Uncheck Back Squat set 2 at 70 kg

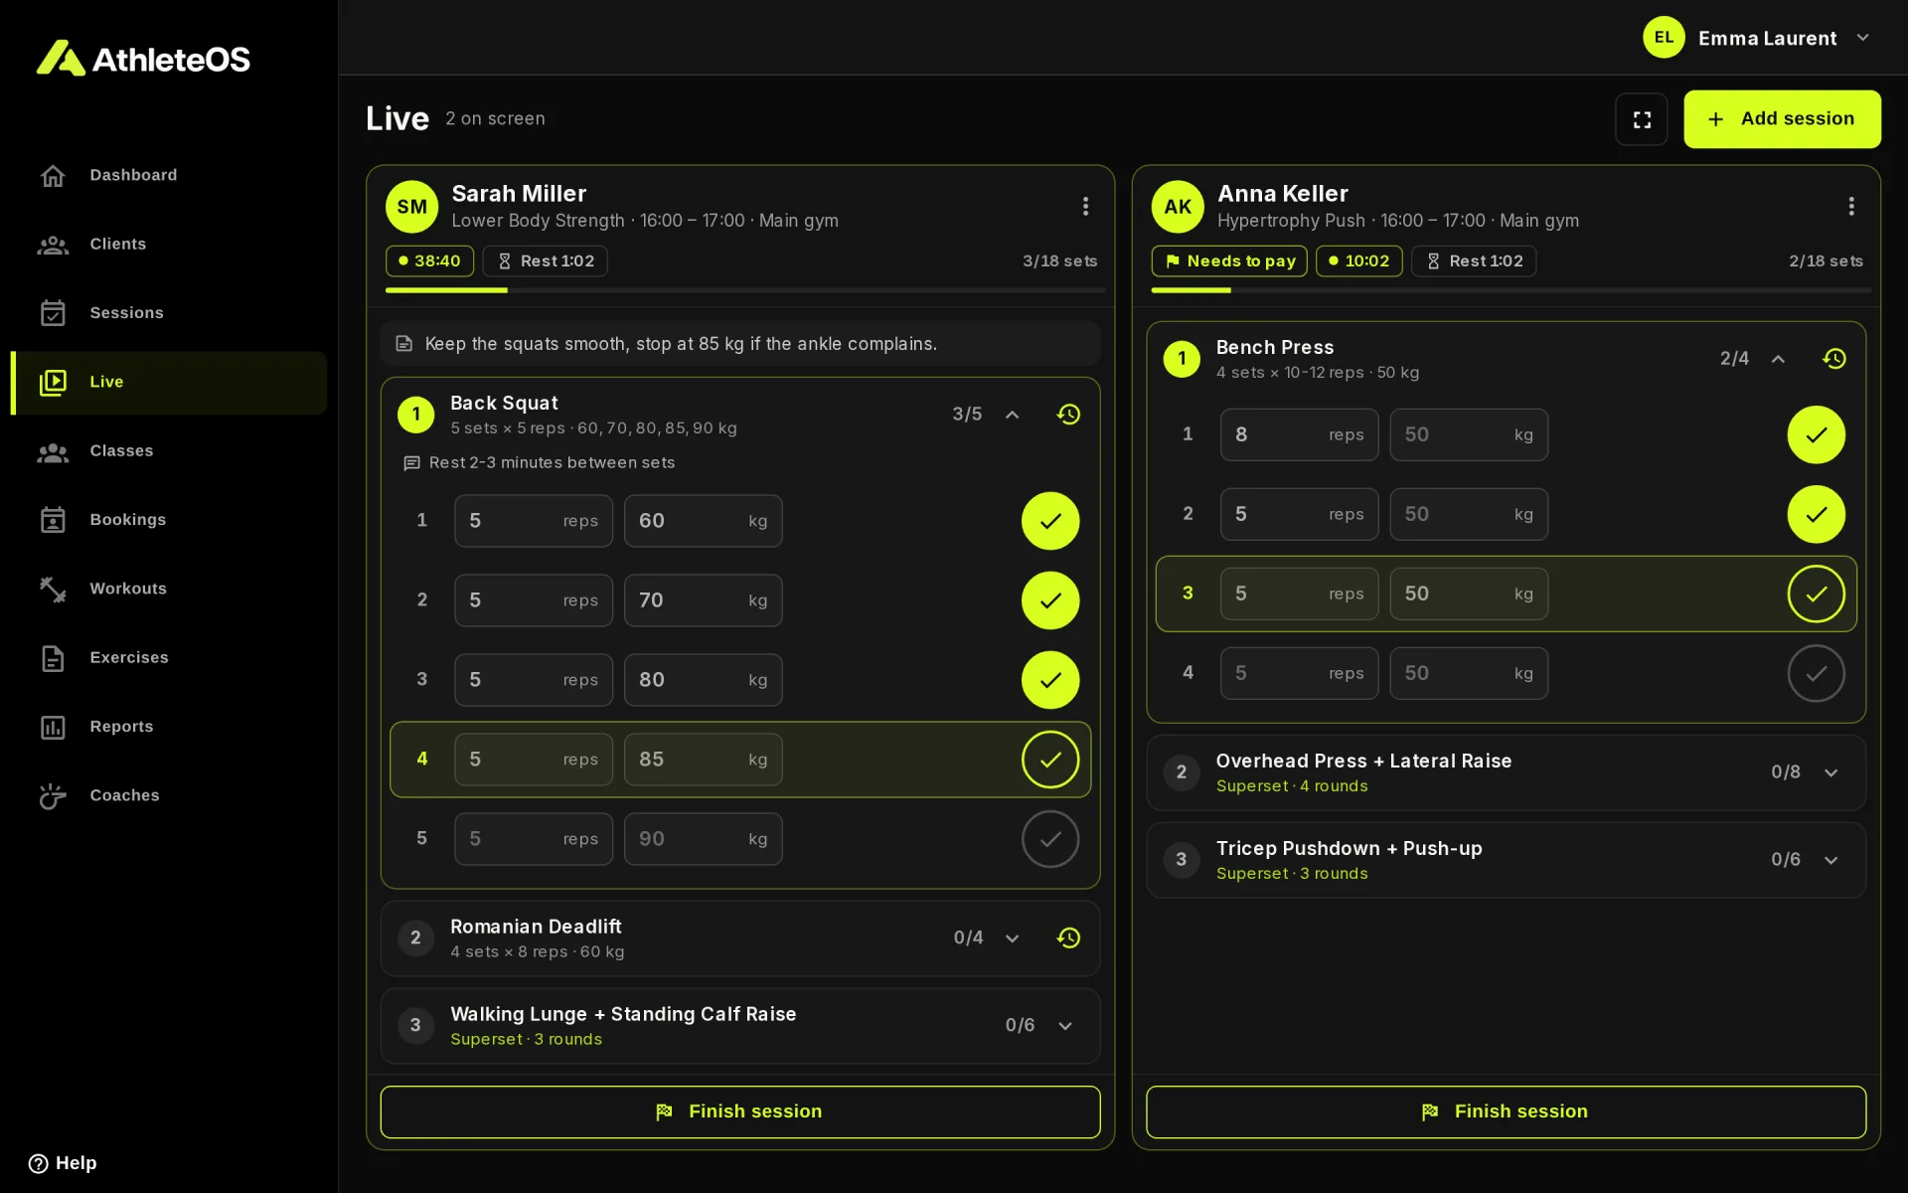(1050, 600)
